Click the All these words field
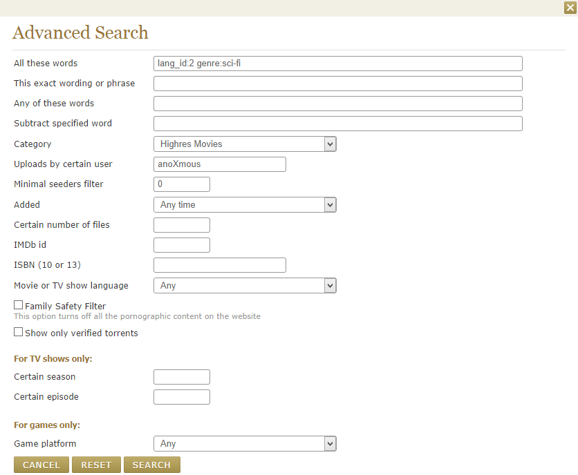 (x=337, y=64)
